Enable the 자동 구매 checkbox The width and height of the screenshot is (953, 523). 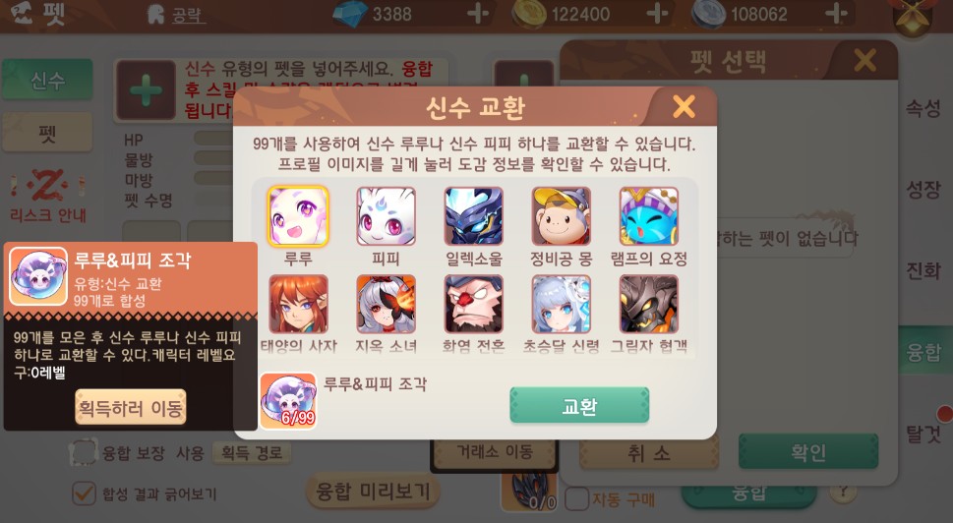576,499
